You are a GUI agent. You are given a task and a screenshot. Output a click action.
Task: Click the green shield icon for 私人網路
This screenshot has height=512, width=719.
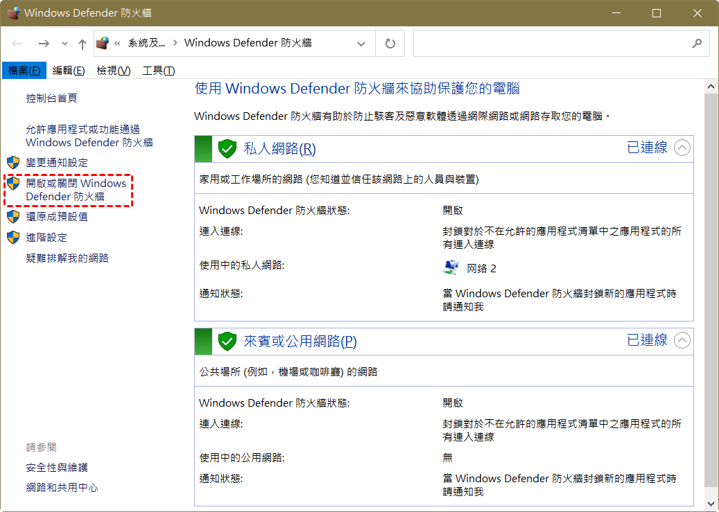(227, 148)
